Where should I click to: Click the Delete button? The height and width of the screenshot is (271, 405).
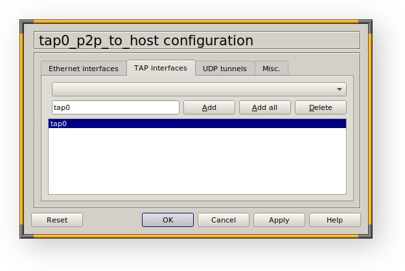click(321, 107)
